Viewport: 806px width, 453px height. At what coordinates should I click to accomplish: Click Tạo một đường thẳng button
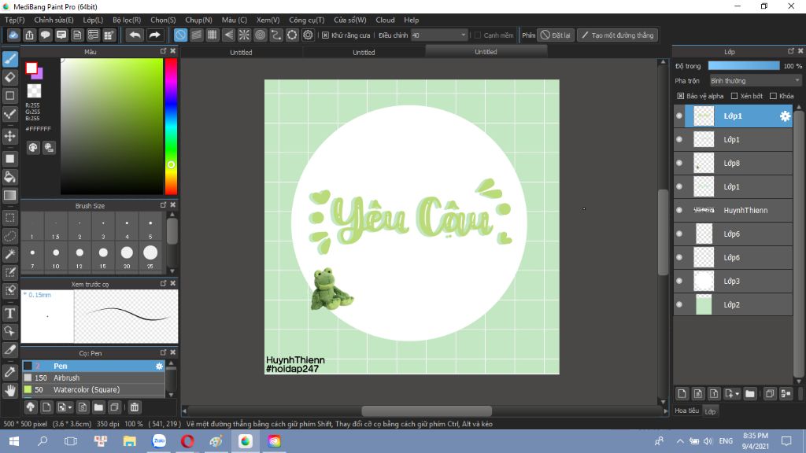click(x=617, y=35)
